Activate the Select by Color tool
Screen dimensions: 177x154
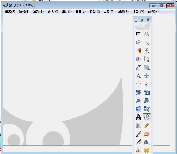point(138,51)
